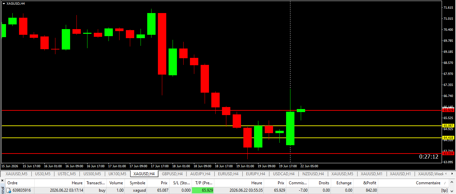Open the chart menu arrow beside XAGUSD,H4 title
Screen dimensions: 456x194
pos(4,3)
